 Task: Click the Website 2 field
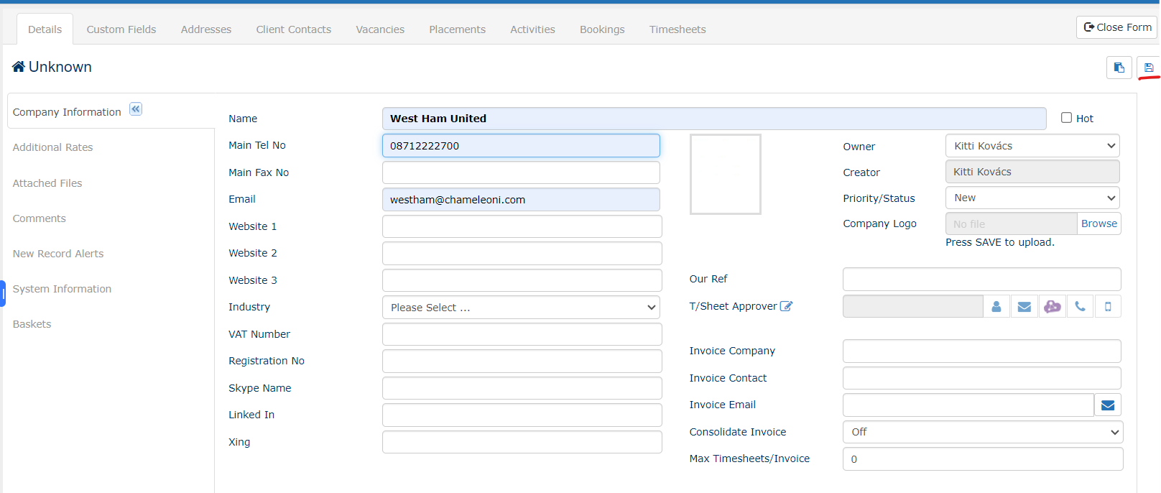[x=522, y=254]
